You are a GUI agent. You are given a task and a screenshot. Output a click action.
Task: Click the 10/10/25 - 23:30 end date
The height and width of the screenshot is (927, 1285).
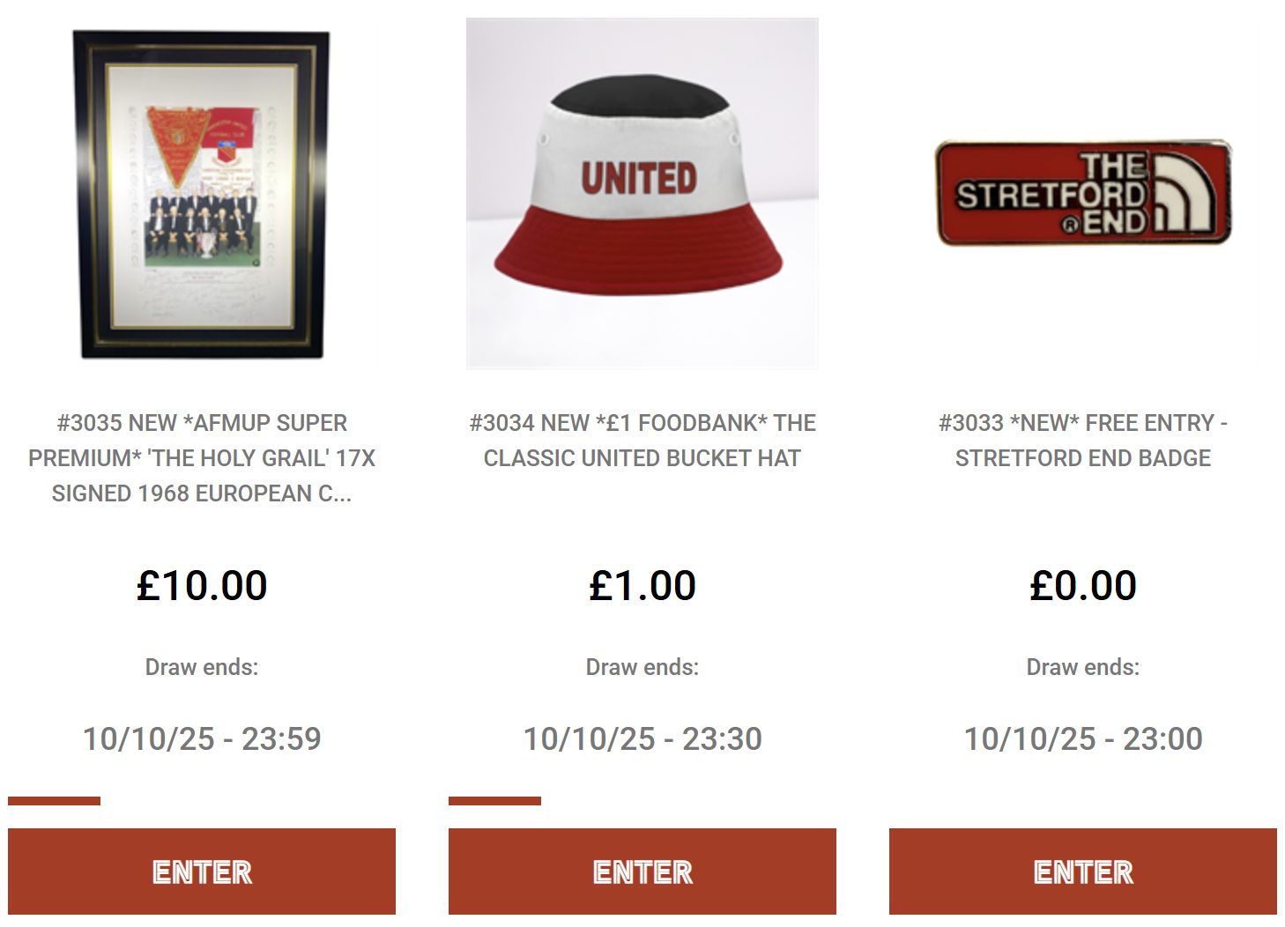tap(642, 738)
